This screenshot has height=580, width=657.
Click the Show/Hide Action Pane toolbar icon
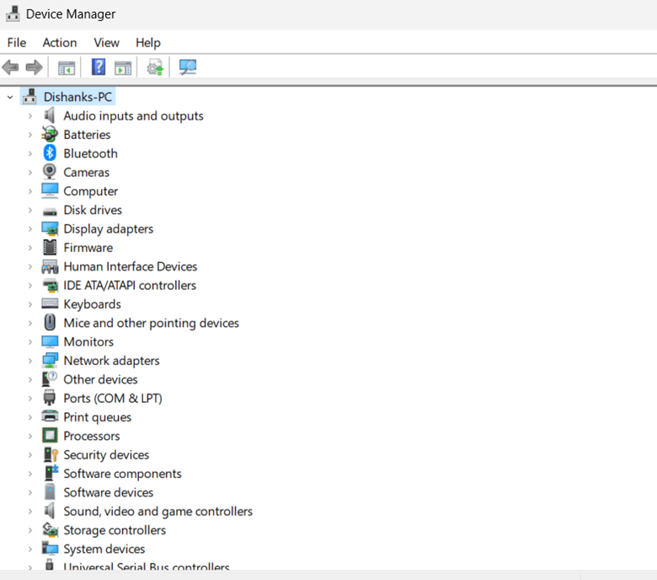pyautogui.click(x=123, y=67)
